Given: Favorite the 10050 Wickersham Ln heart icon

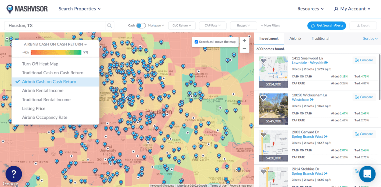Looking at the screenshot, I should pos(263,98).
